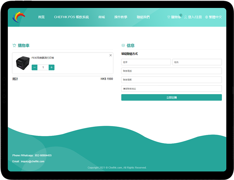The height and width of the screenshot is (180, 234).
Task: Click the cart count badge showing 1
Action: pyautogui.click(x=181, y=15)
